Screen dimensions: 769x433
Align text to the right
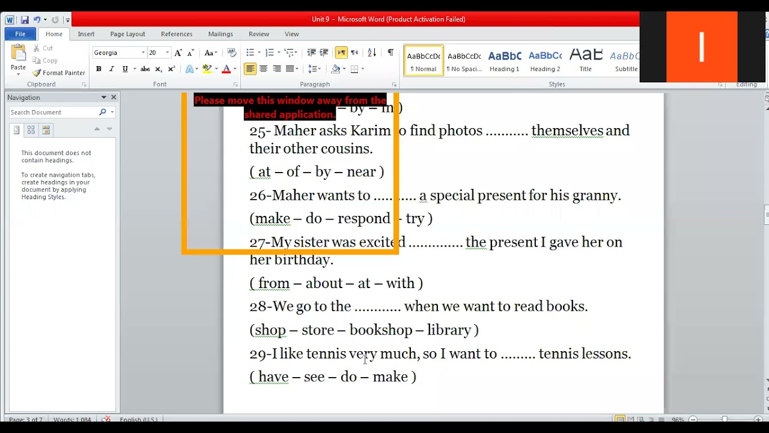(x=277, y=69)
